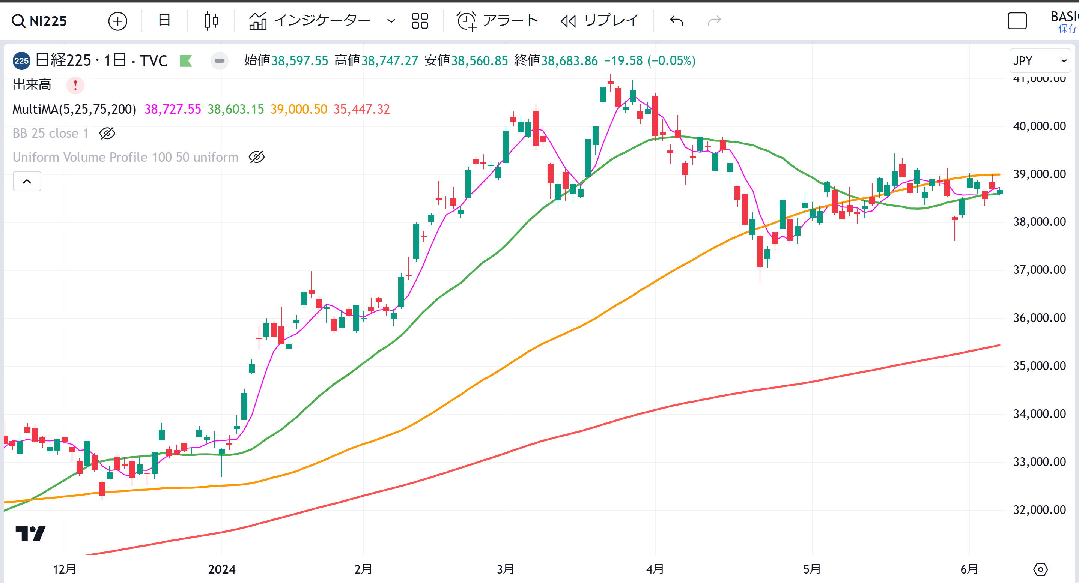
Task: Click the gray minus status pill
Action: 220,61
